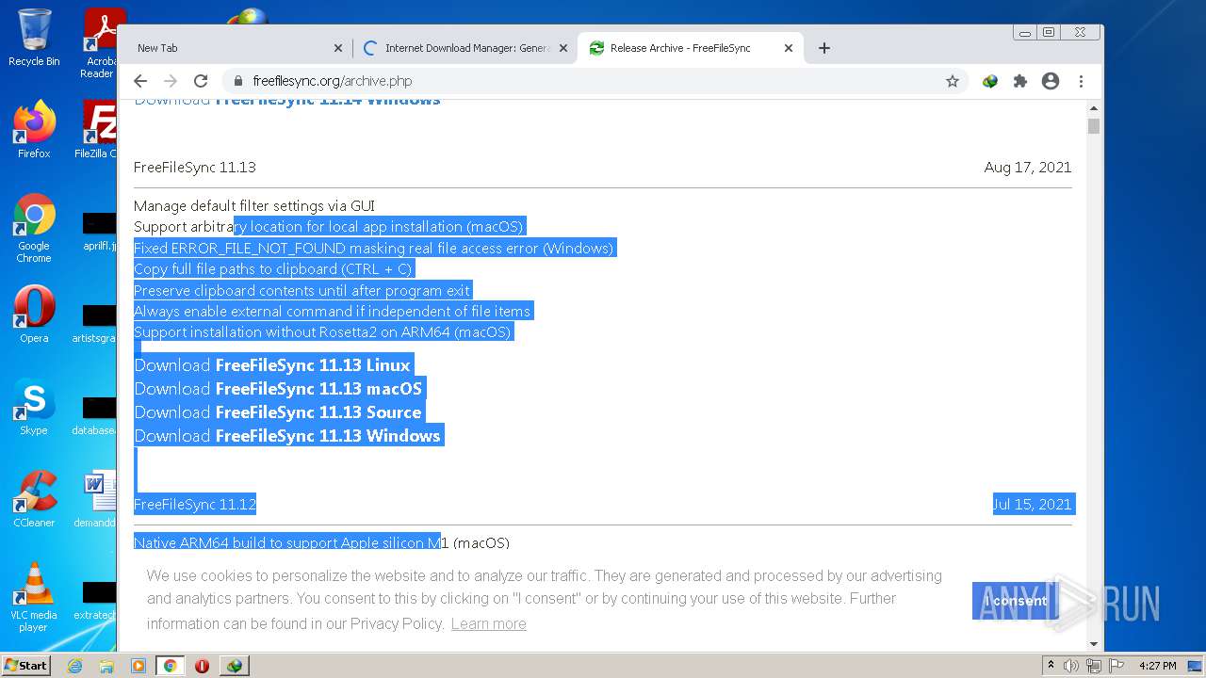Click the address bar showing freefilesync.org/archive.php

pyautogui.click(x=595, y=81)
